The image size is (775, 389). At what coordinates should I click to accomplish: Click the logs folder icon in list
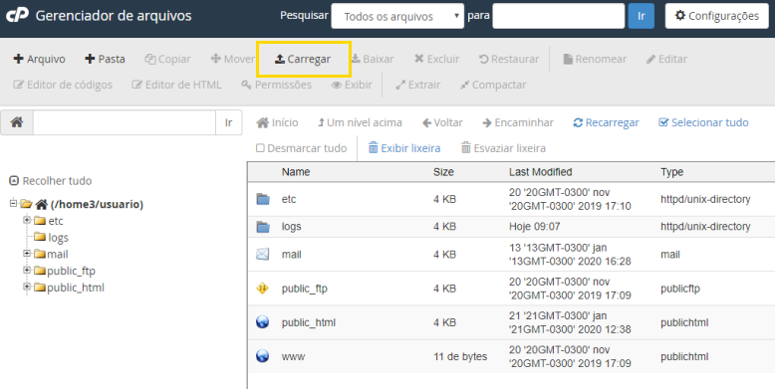click(x=263, y=227)
